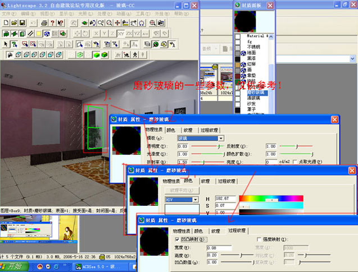
Task: Click the New file icon in Lightscape toolbar
Action: pyautogui.click(x=6, y=23)
